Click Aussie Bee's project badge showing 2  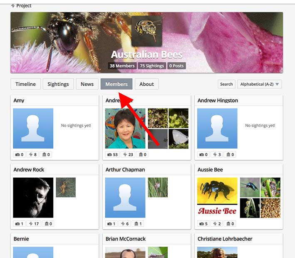217,224
